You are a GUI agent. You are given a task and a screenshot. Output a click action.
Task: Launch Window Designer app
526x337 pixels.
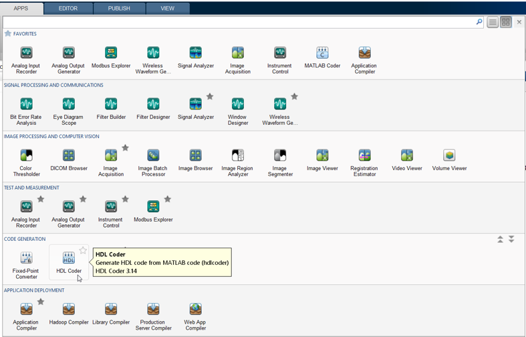click(x=238, y=111)
